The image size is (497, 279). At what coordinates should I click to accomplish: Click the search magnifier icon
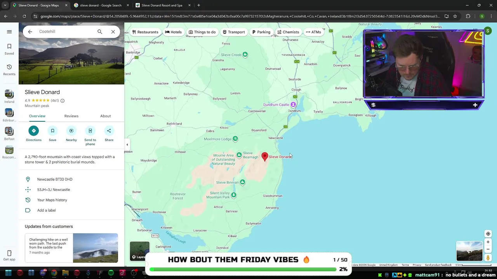[x=100, y=32]
